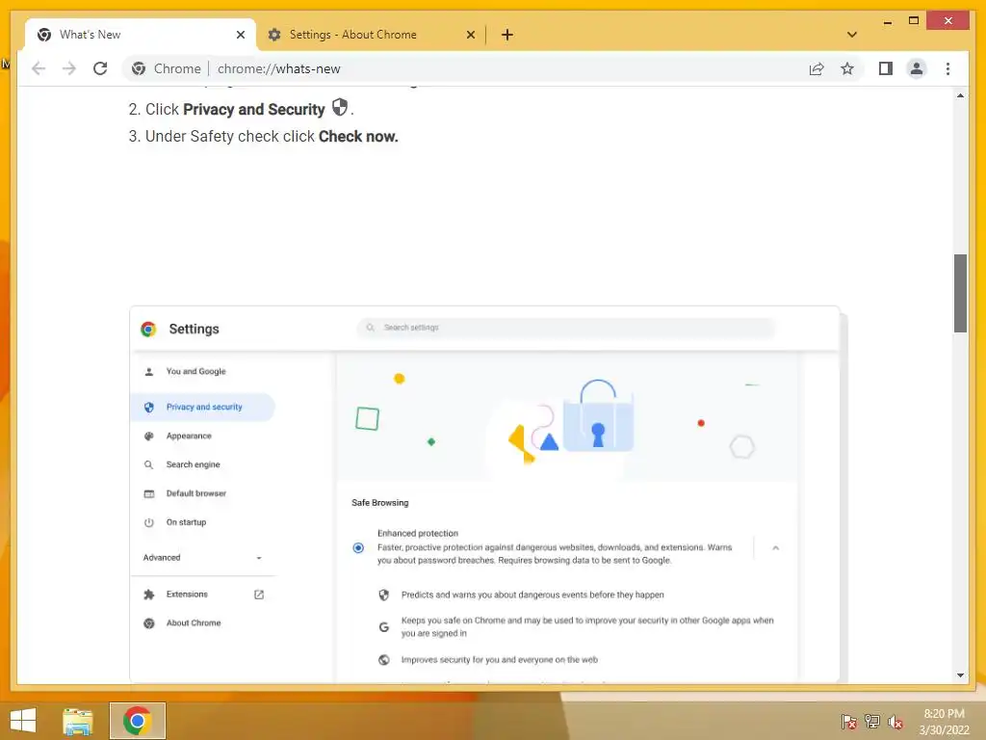Click the Chrome site info icon in address bar

point(139,68)
